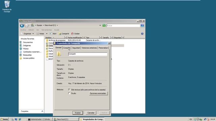Click the Grabar toolbar button
The image size is (216, 121).
[x=76, y=34]
